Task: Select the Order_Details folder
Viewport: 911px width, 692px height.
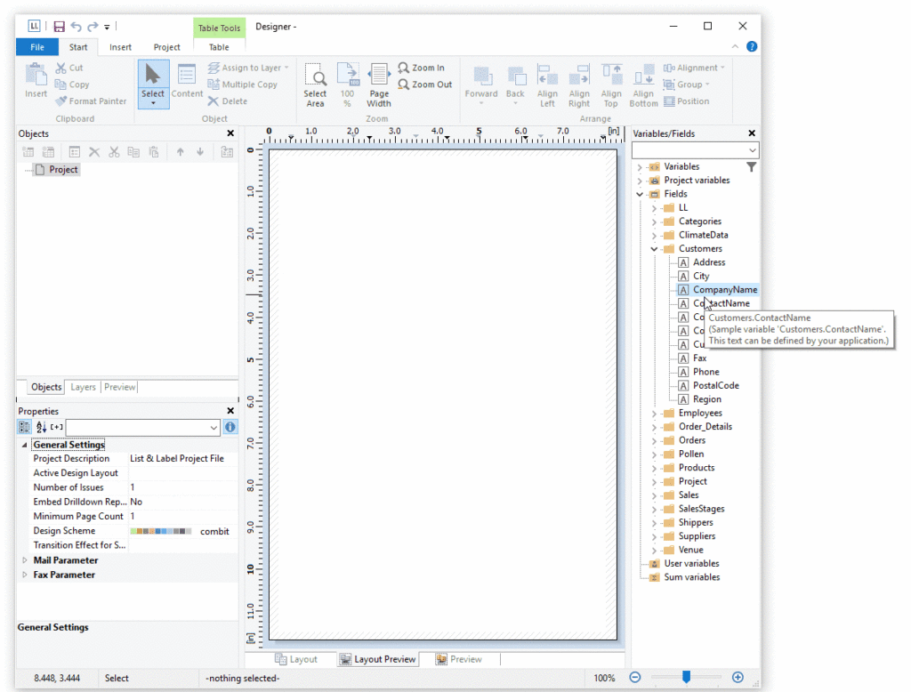Action: (698, 427)
